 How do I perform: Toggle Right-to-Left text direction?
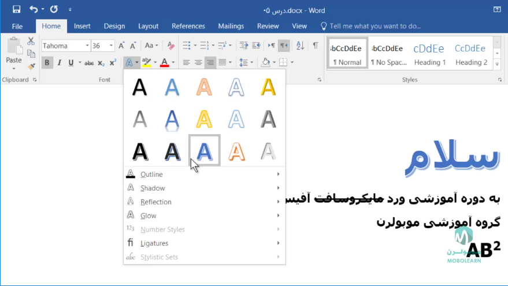pos(284,45)
